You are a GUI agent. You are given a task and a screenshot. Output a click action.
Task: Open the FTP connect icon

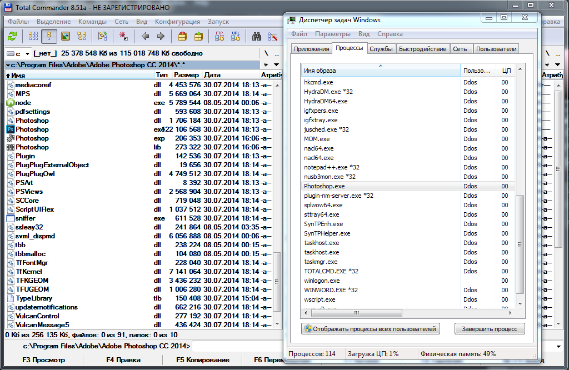click(219, 36)
